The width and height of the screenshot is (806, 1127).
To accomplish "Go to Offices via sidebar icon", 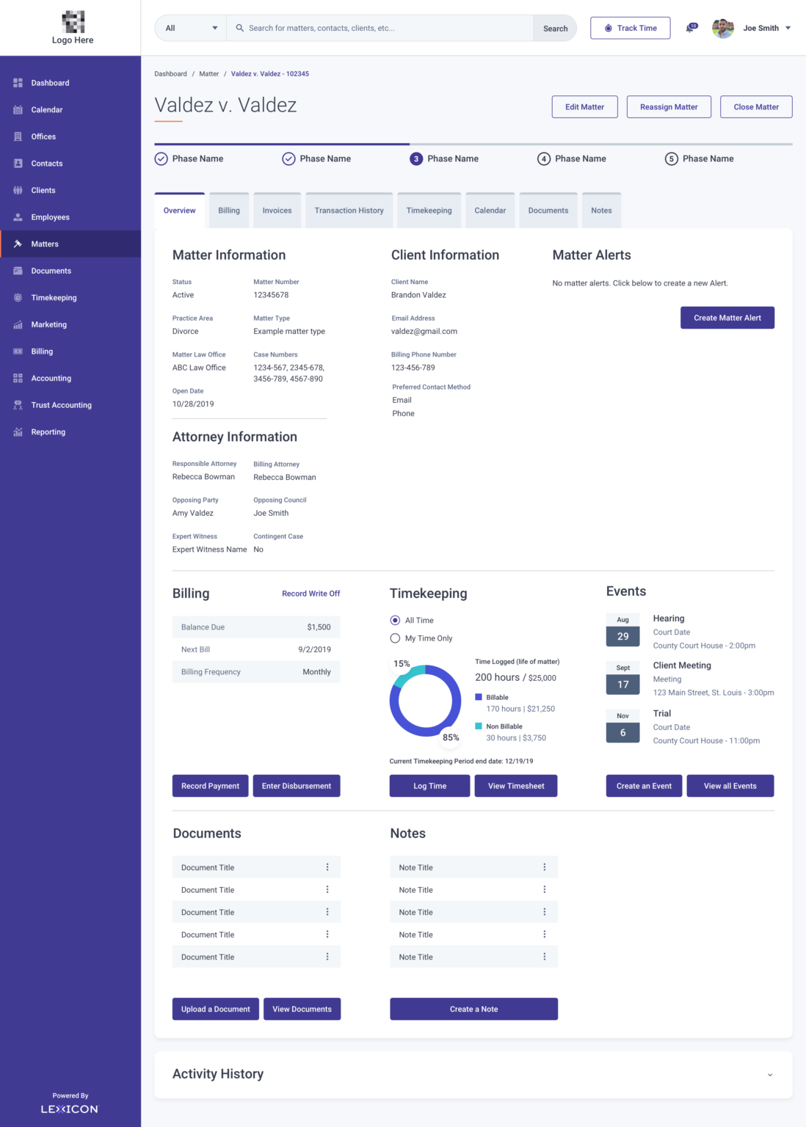I will click(18, 136).
